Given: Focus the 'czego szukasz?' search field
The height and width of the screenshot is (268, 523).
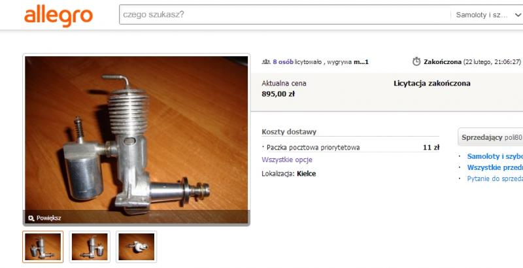Looking at the screenshot, I should tap(285, 14).
